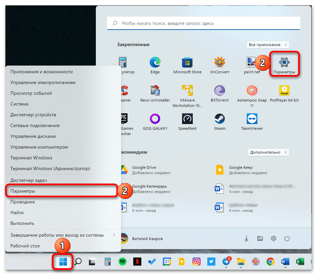Select Найти from the context menu
This screenshot has width=317, height=275.
click(x=63, y=212)
